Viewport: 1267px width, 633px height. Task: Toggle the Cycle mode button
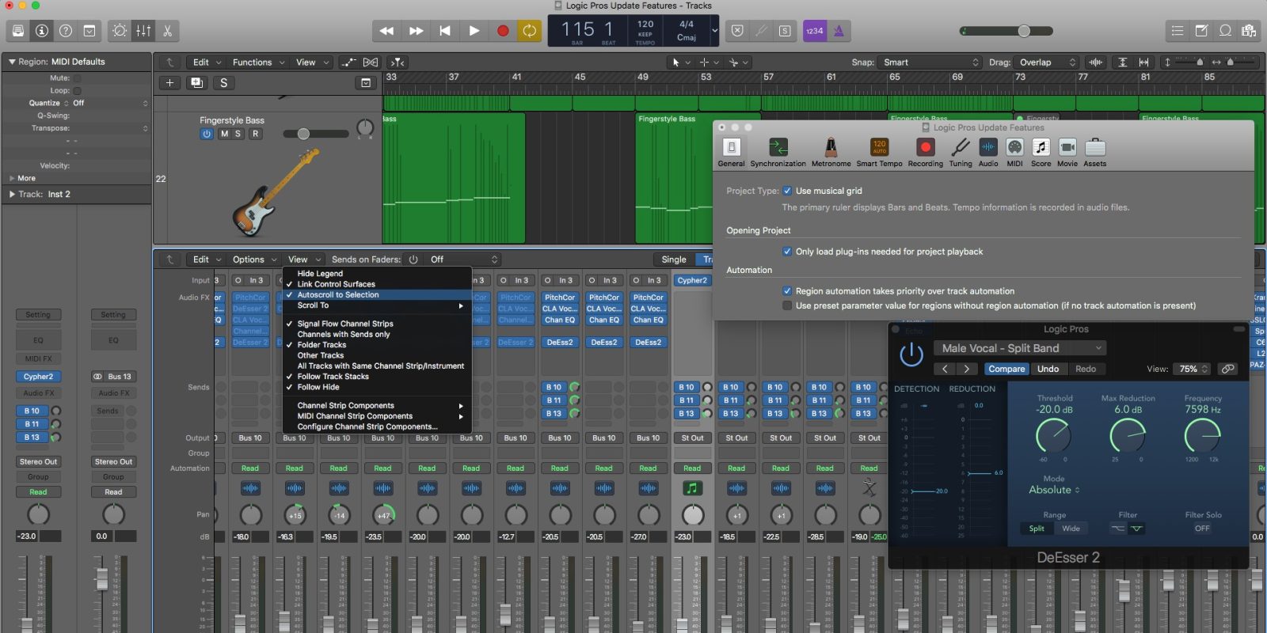tap(529, 31)
